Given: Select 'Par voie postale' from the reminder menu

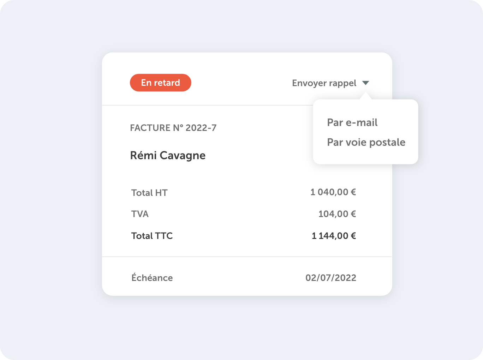Looking at the screenshot, I should [366, 142].
